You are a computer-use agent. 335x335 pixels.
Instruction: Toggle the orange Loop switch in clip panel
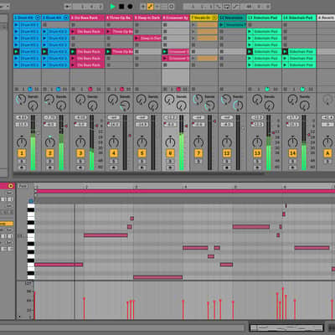tap(7, 224)
